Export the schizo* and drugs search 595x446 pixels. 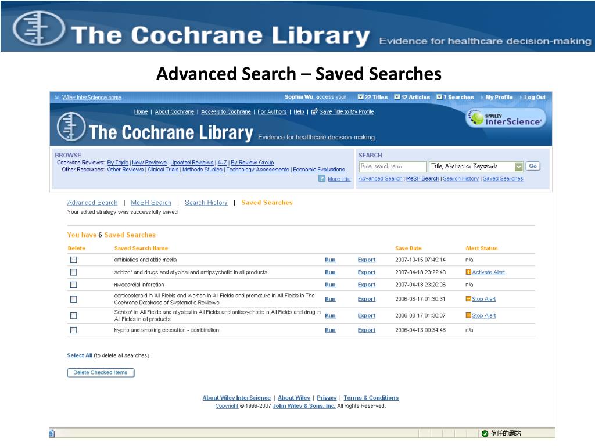pyautogui.click(x=366, y=272)
